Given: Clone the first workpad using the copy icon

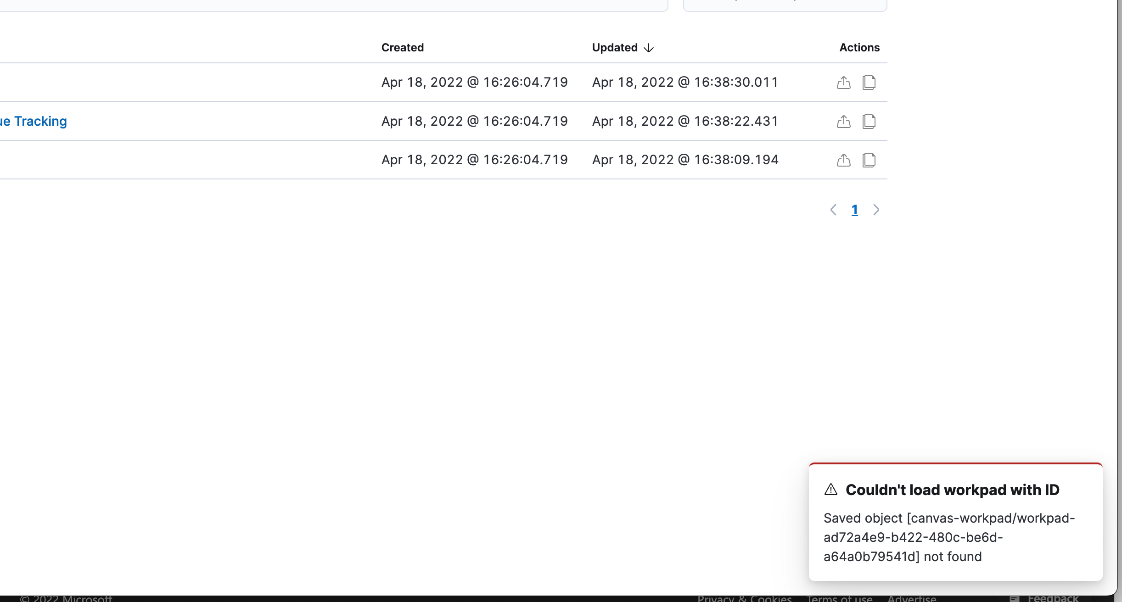Looking at the screenshot, I should 869,82.
